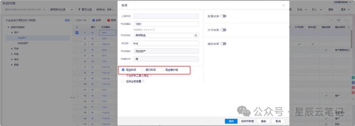Click the 助记码 input field with kcxj
The height and width of the screenshot is (126, 355).
tap(165, 43)
